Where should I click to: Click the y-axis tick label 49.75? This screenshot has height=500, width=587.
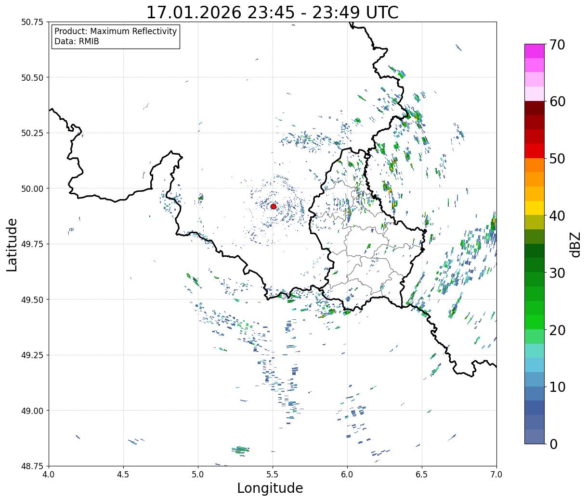pos(32,244)
